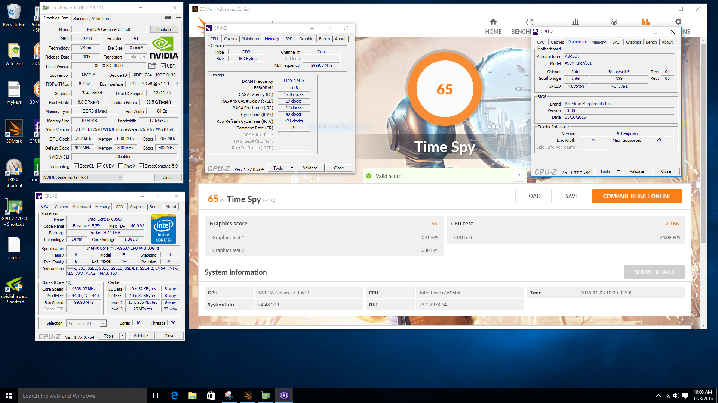The height and width of the screenshot is (403, 718).
Task: Toggle PhysX checkbox in GPU-Z
Action: pos(121,166)
